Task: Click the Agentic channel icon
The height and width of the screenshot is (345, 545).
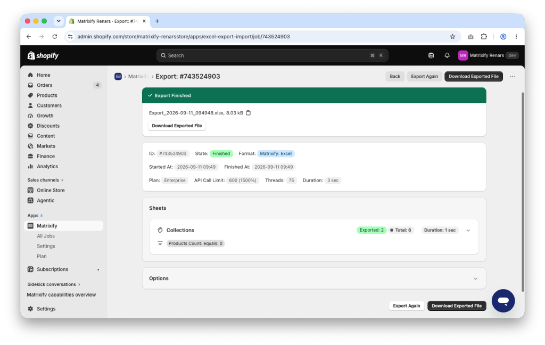Action: coord(30,201)
